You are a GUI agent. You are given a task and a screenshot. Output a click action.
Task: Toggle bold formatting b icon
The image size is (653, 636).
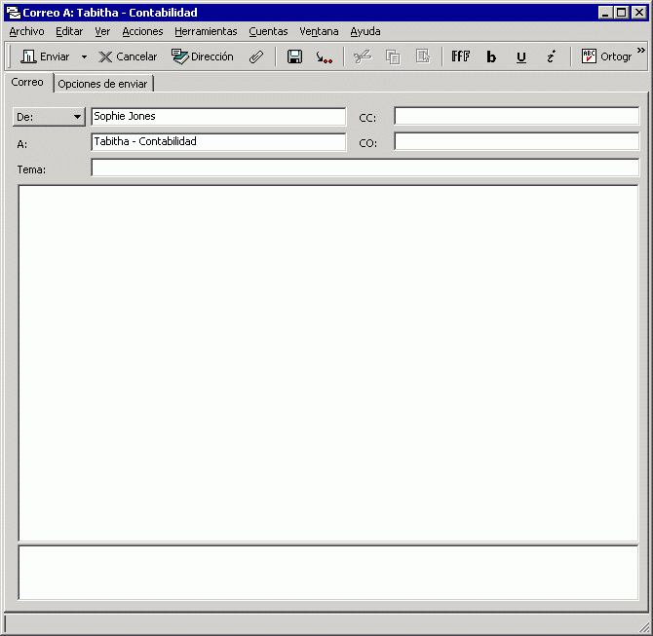[x=491, y=56]
